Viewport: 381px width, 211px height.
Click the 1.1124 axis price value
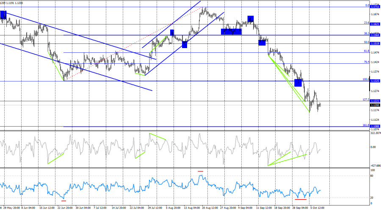tap(375, 120)
